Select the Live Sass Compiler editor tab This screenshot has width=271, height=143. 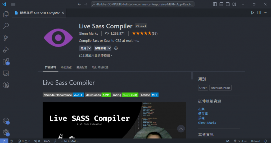(x=39, y=13)
